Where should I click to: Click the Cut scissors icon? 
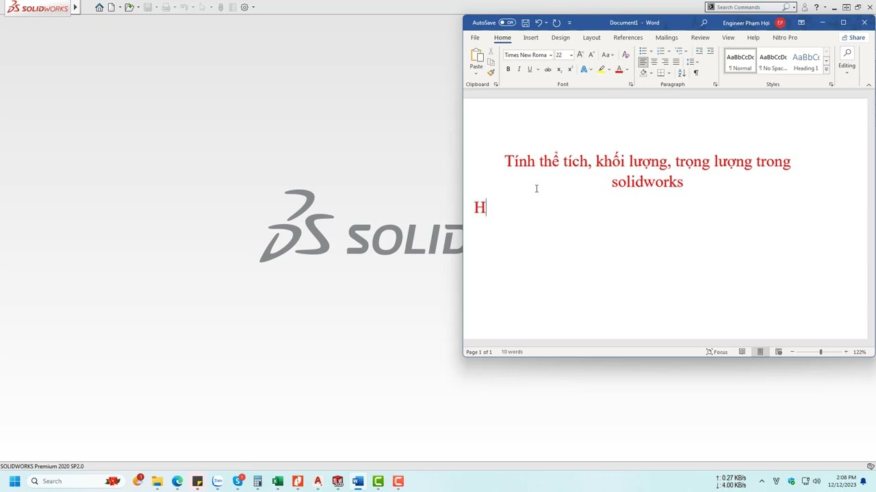tap(491, 52)
